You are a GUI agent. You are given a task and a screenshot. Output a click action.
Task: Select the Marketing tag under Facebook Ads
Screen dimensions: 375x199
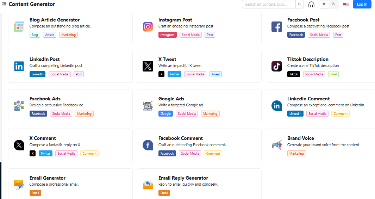click(x=84, y=114)
